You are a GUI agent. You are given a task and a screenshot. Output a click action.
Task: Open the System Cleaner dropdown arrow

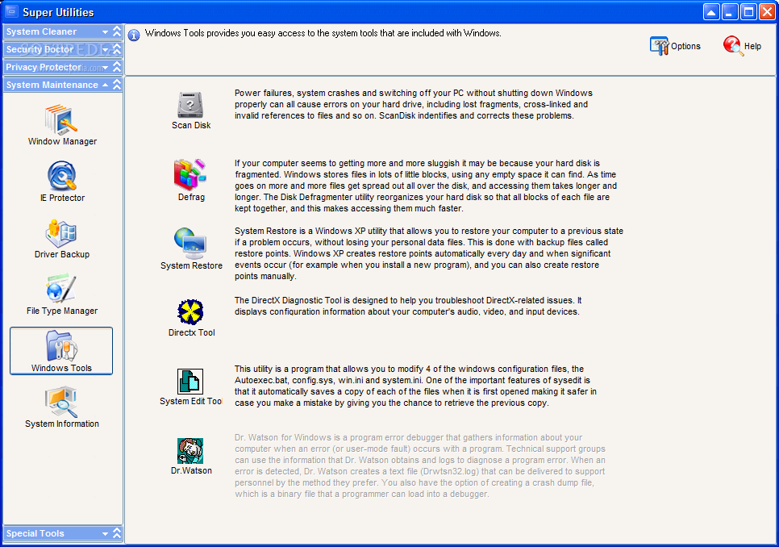pyautogui.click(x=105, y=31)
